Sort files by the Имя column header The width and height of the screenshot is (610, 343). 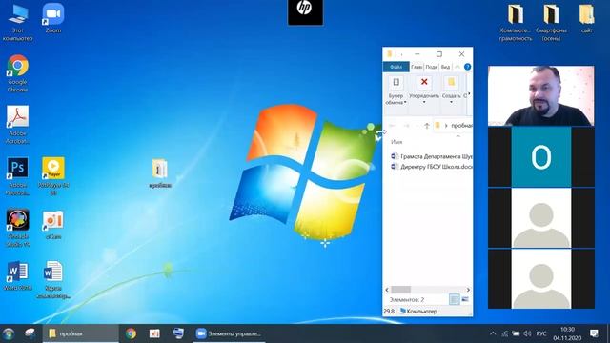(396, 142)
